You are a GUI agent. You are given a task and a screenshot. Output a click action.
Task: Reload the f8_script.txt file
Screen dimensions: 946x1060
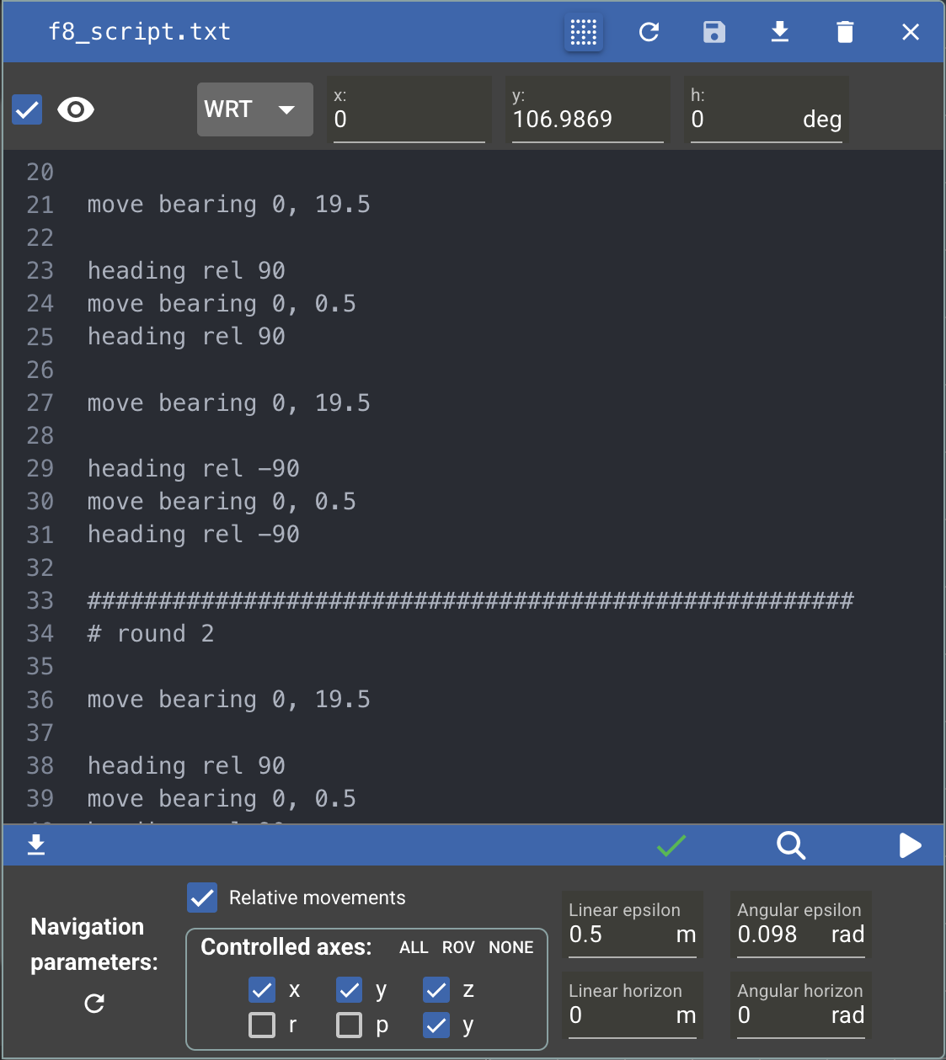point(649,33)
